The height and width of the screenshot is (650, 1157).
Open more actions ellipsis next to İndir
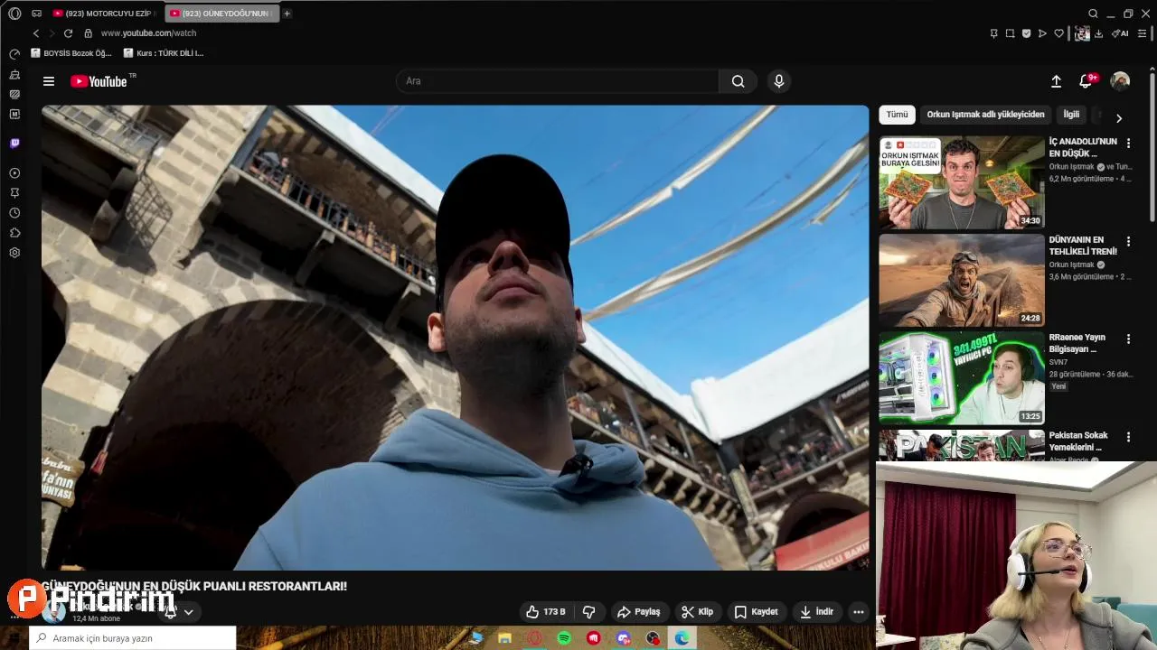(859, 612)
